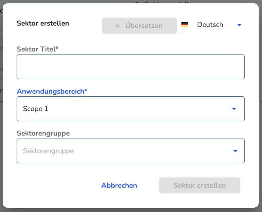Click the arrow in the Scope 1 field
The height and width of the screenshot is (212, 262).
click(234, 109)
